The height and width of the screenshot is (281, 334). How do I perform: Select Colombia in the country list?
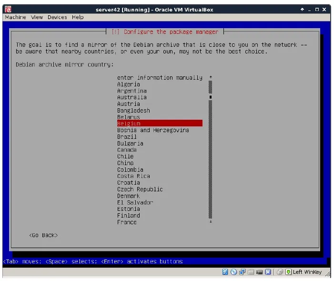[x=160, y=170]
